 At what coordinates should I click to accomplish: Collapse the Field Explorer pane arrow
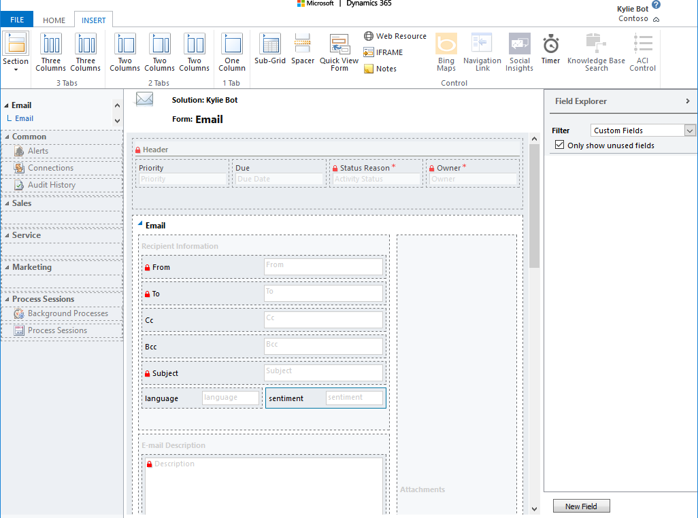coord(688,101)
